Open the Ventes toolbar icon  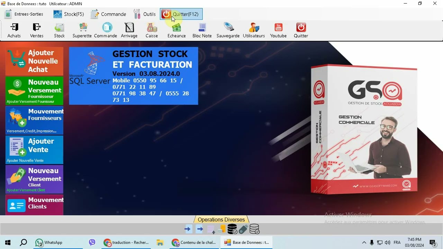37,30
